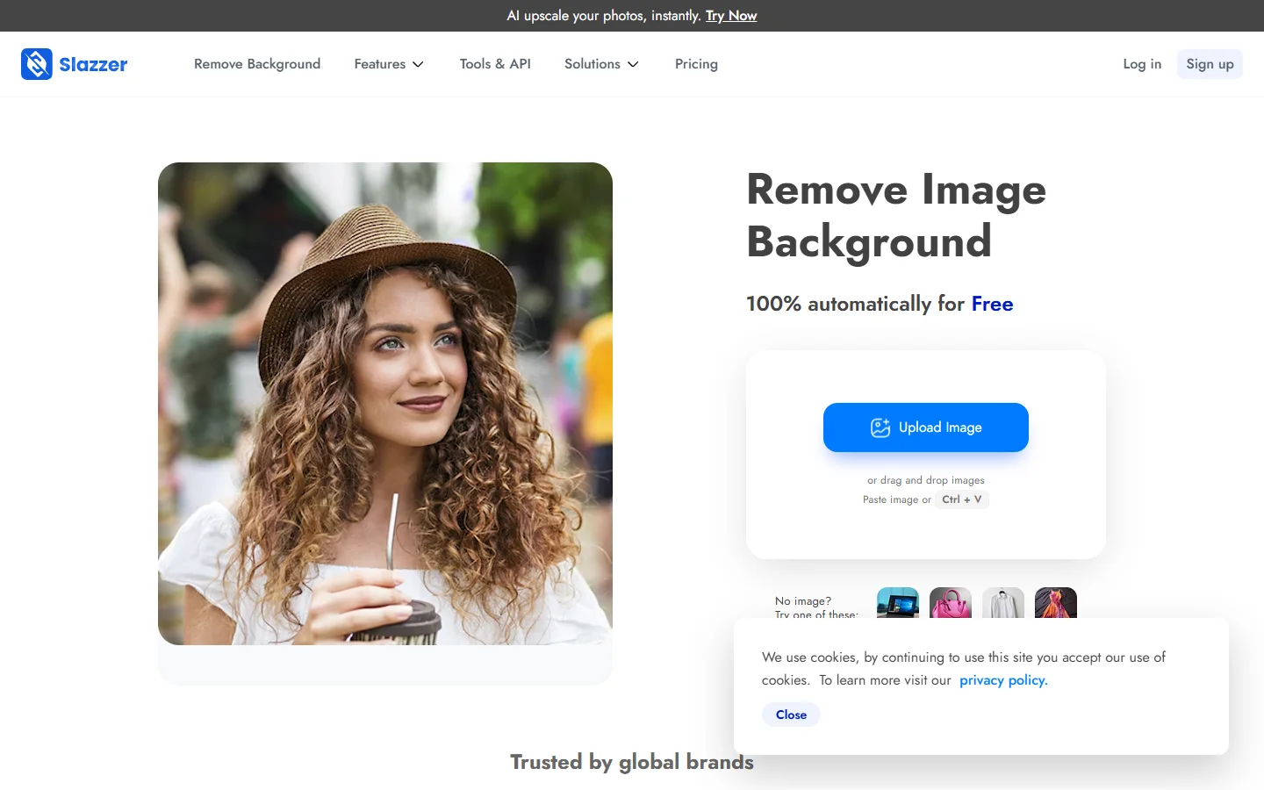
Task: Try the white shirt sample image
Action: point(1003,603)
